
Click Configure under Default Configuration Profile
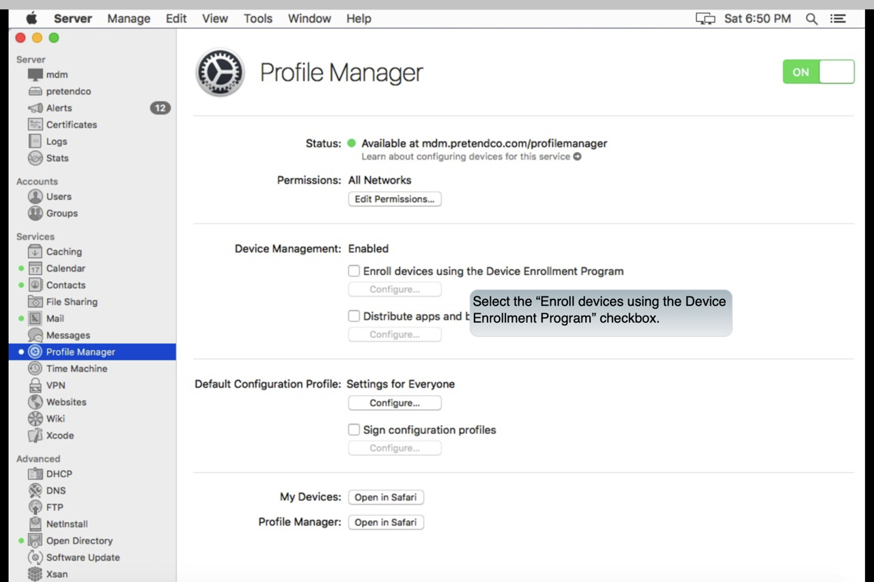click(395, 403)
